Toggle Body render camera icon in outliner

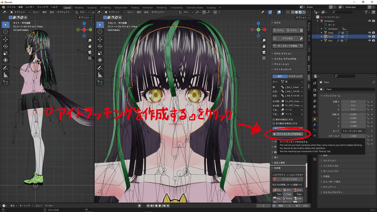pyautogui.click(x=373, y=33)
